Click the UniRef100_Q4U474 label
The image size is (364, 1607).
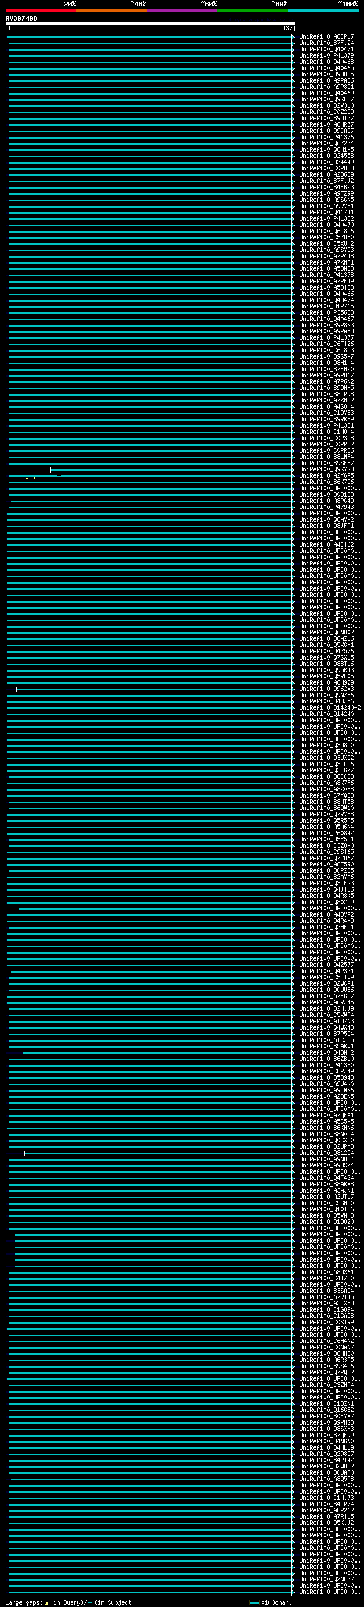click(x=326, y=300)
